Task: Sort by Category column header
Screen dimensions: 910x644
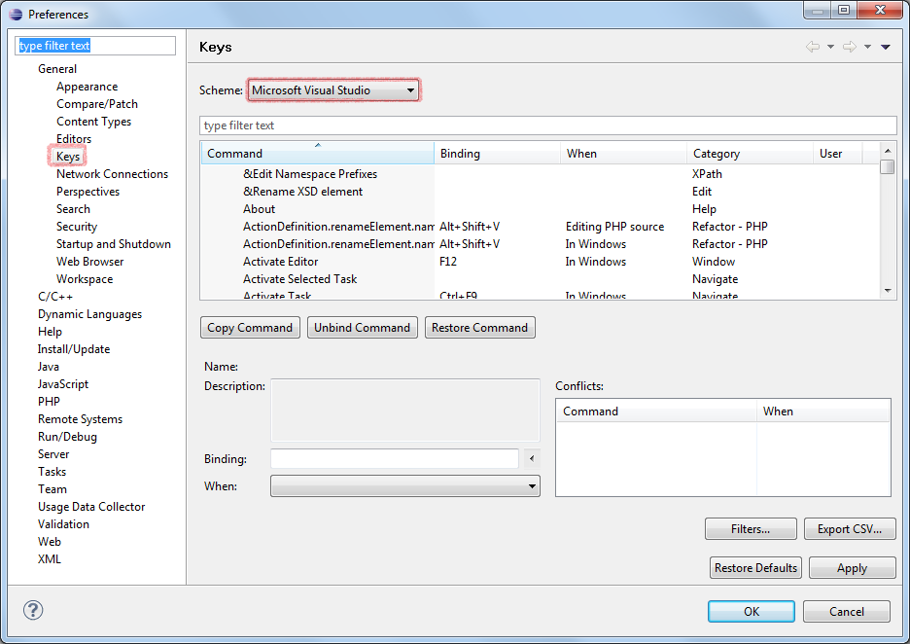Action: point(749,154)
